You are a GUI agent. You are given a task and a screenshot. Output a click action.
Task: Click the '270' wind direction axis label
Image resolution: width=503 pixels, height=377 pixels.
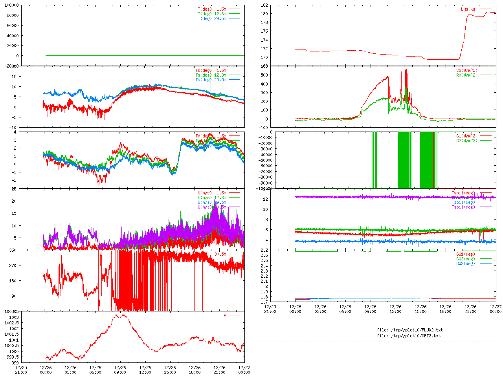point(13,266)
